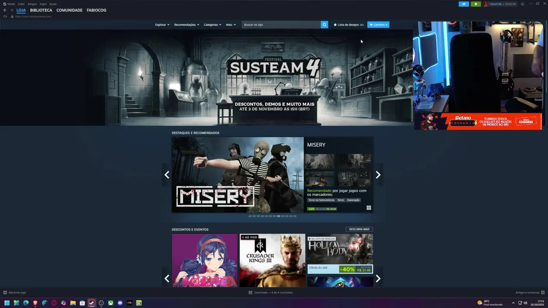Viewport: 548px width, 308px height.
Task: Click the search magnifier button
Action: (x=325, y=25)
